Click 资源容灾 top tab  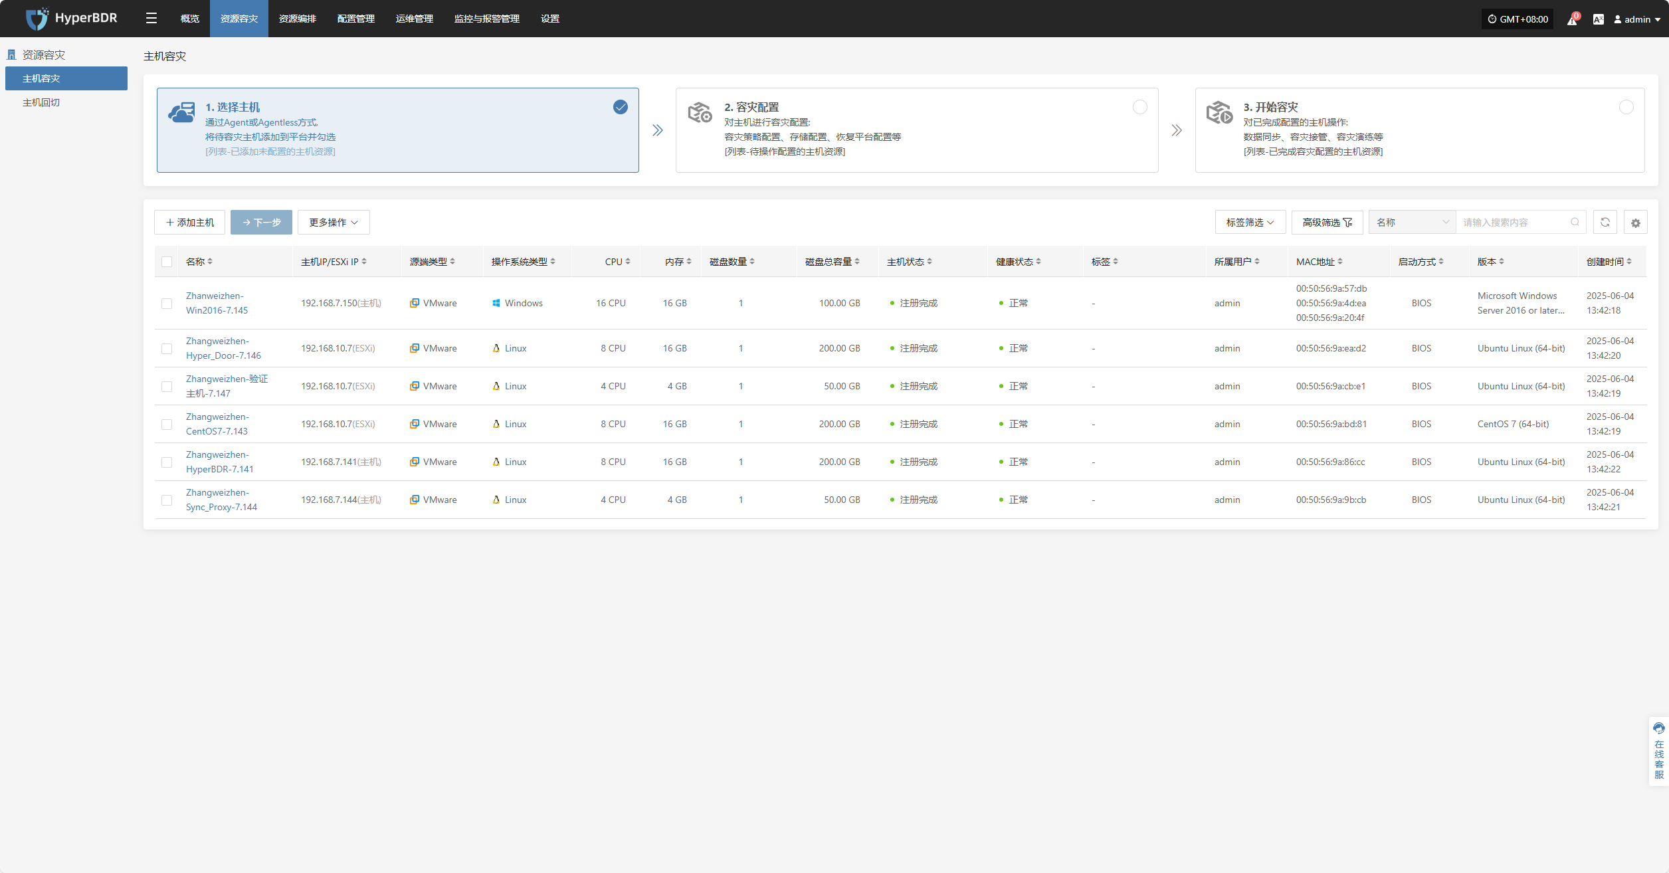pyautogui.click(x=239, y=19)
